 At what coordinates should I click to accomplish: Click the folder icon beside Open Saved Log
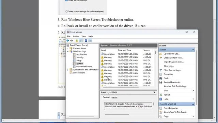tap(161, 54)
